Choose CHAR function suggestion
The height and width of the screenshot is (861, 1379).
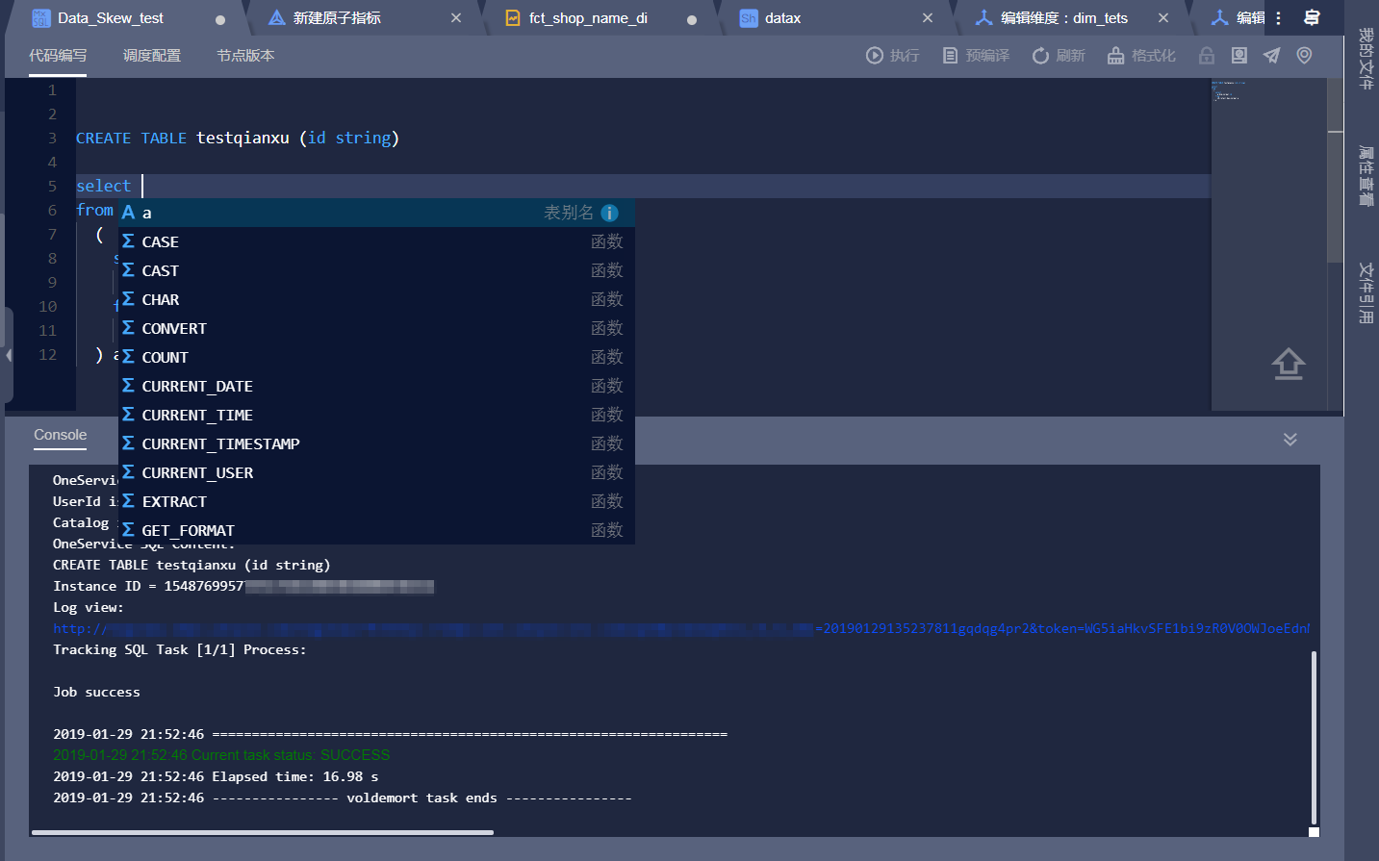point(376,299)
